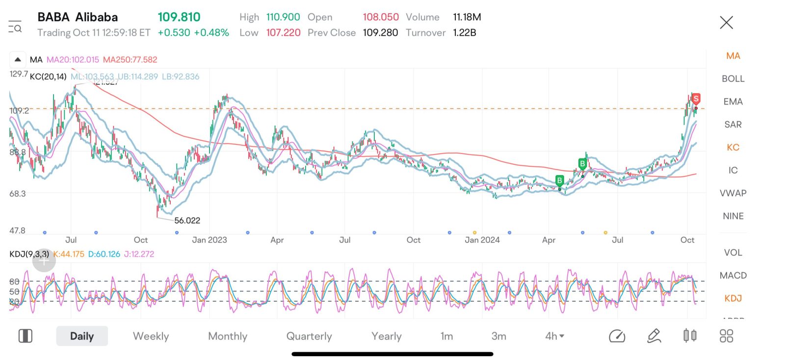Toggle the KC overlay indicator

coord(733,147)
